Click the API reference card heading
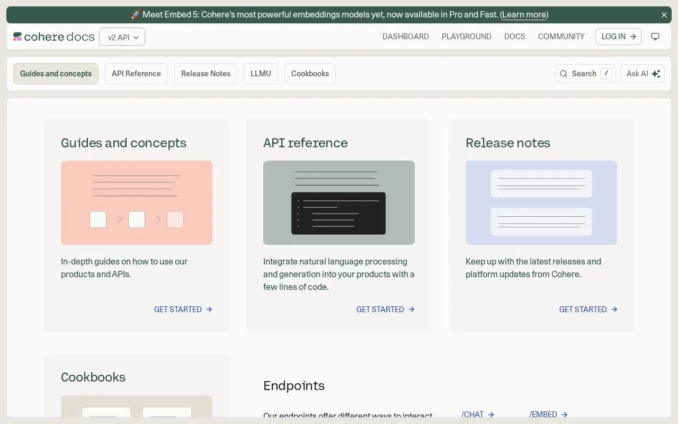 306,143
